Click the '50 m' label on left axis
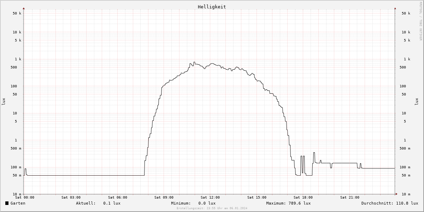Viewport: 424px width, 212px height. pyautogui.click(x=17, y=176)
